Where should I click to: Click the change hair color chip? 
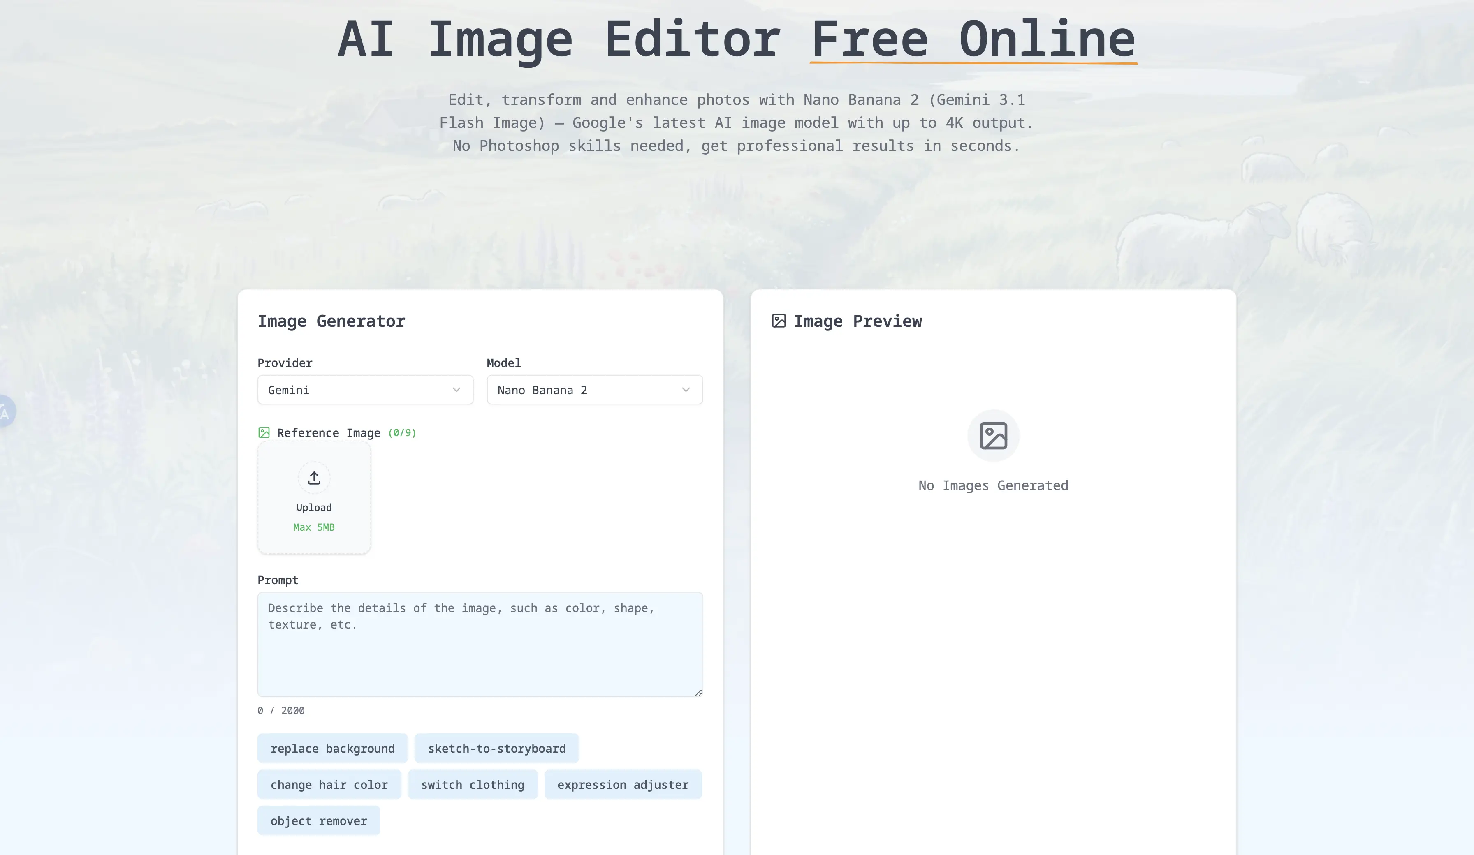[329, 784]
